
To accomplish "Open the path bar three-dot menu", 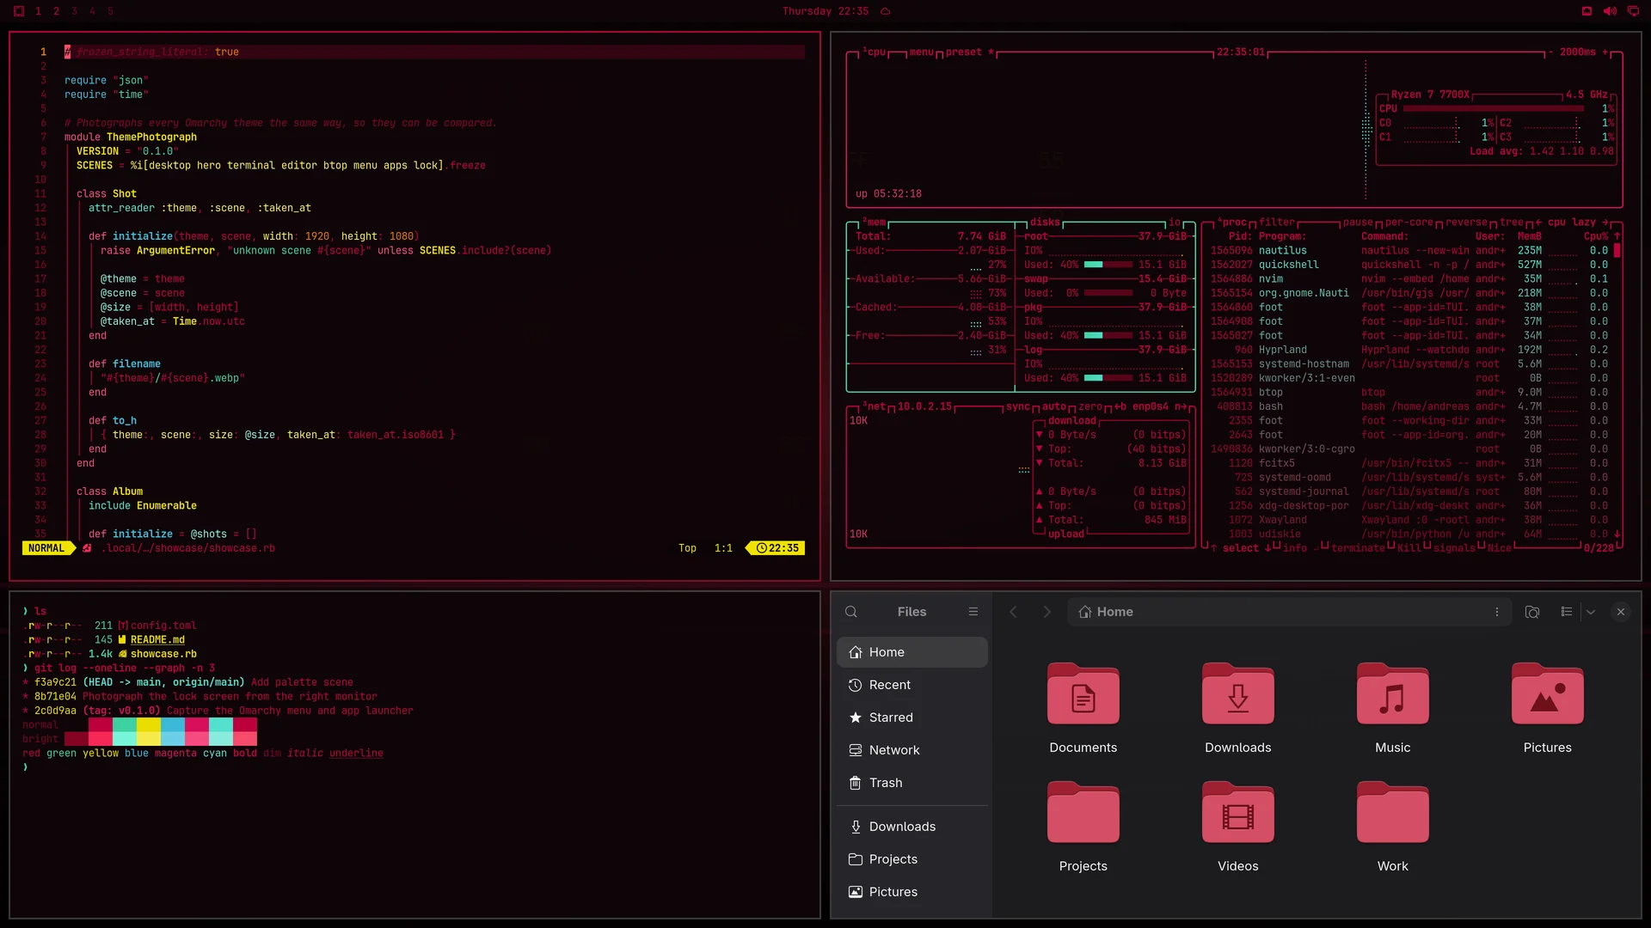I will coord(1497,612).
